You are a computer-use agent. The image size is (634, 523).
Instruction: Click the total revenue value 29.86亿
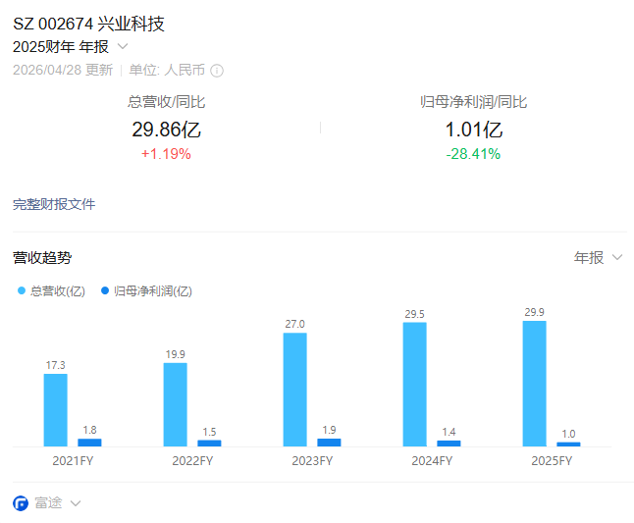point(166,130)
